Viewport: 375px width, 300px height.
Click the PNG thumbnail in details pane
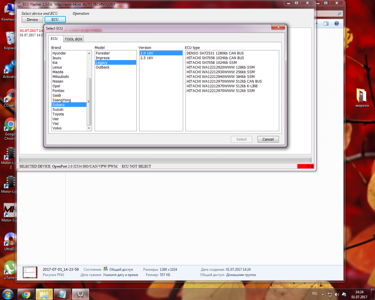(x=30, y=272)
